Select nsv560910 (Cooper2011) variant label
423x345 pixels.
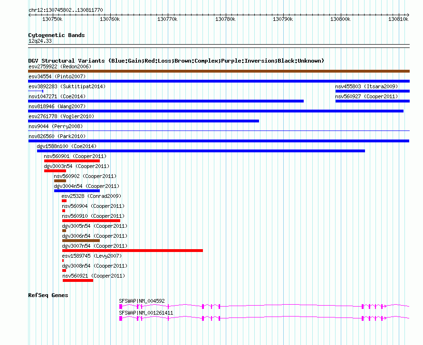point(93,216)
